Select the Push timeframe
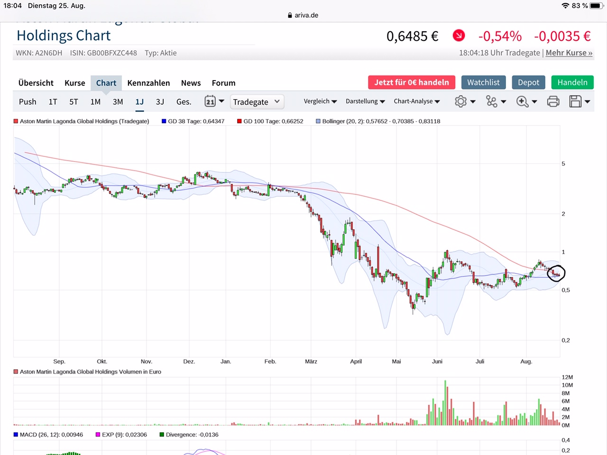This screenshot has width=607, height=455. 28,102
